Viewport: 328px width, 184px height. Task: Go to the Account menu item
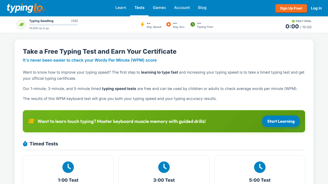point(182,8)
